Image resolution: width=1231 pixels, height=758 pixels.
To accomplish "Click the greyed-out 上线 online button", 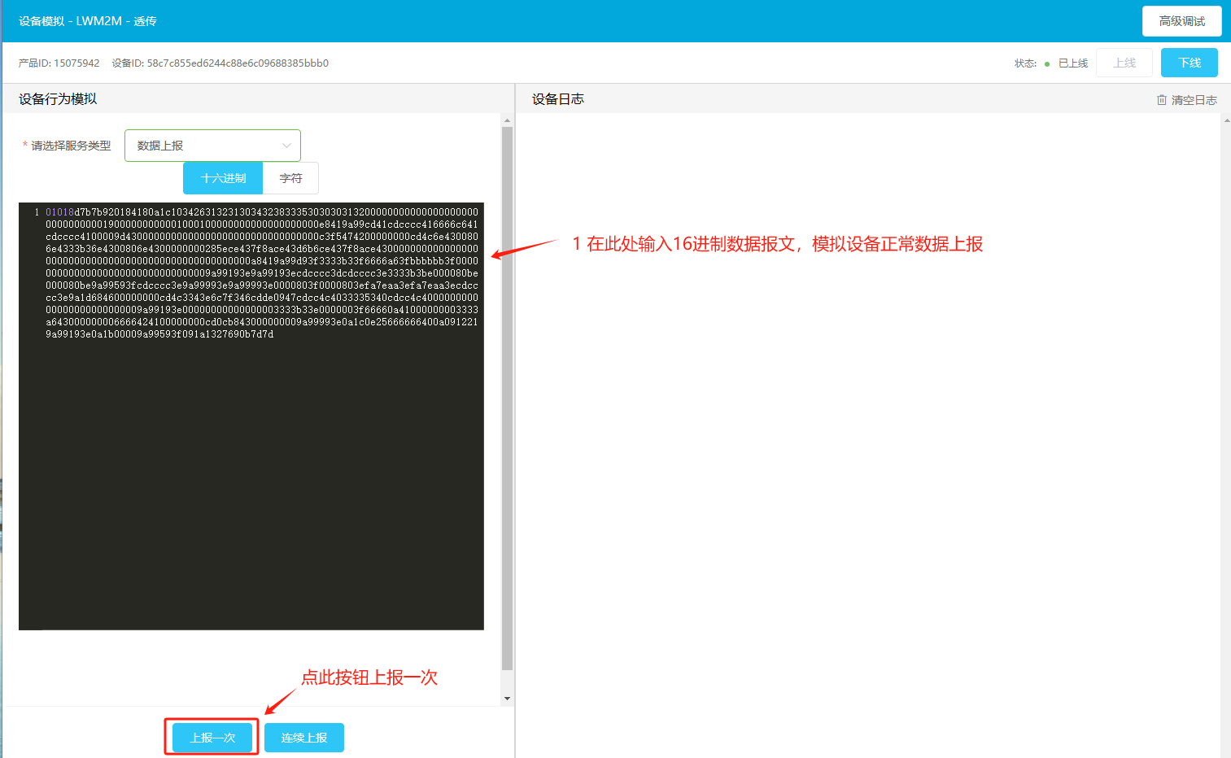I will click(x=1124, y=63).
